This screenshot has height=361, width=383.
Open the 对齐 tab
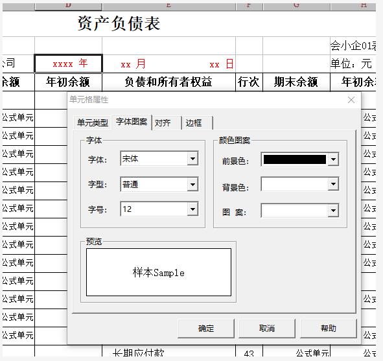tap(167, 123)
